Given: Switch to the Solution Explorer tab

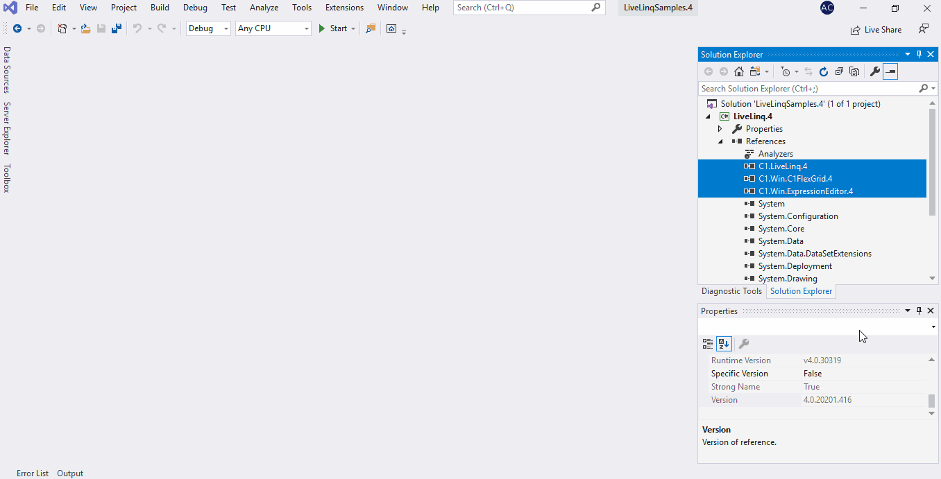Looking at the screenshot, I should tap(801, 291).
